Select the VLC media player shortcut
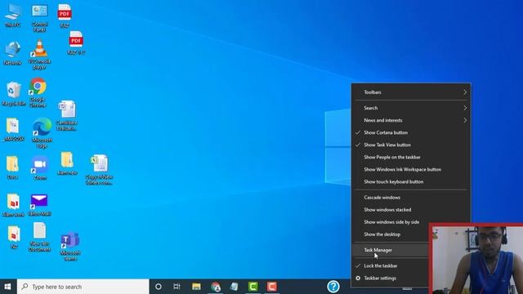Viewport: 523px width, 294px height. (x=39, y=55)
